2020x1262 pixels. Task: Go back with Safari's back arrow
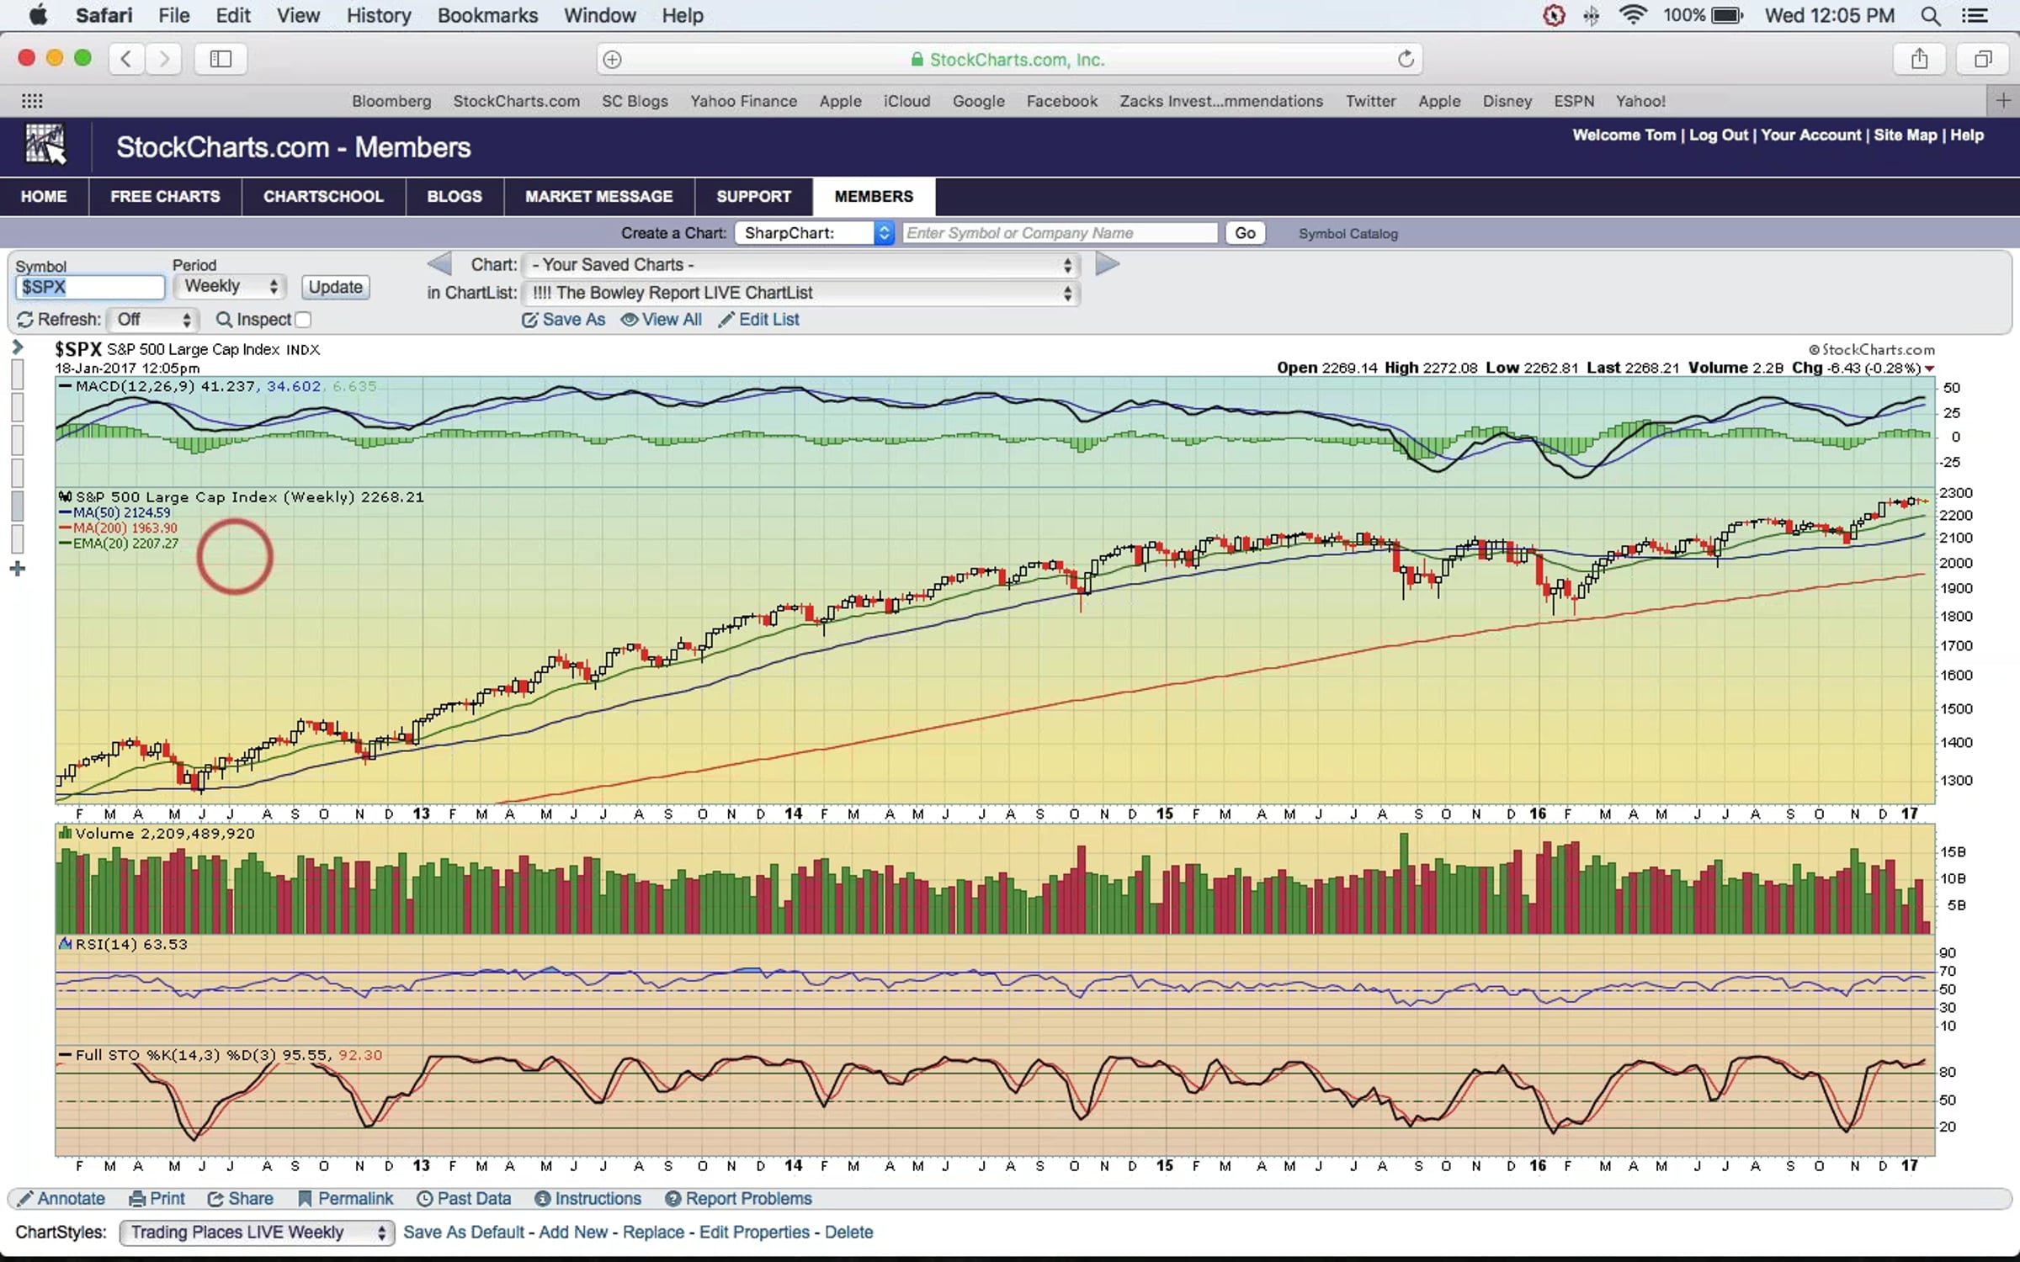pos(126,59)
